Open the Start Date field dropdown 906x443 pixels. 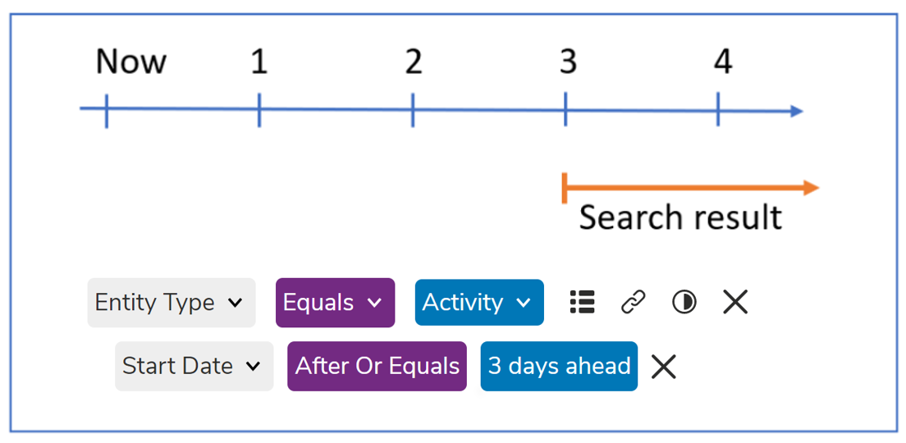(194, 366)
